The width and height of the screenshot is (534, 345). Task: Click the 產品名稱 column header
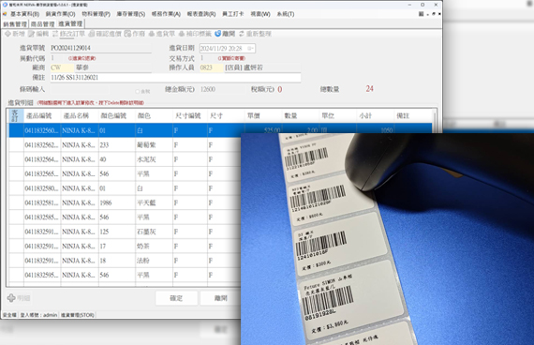[80, 116]
